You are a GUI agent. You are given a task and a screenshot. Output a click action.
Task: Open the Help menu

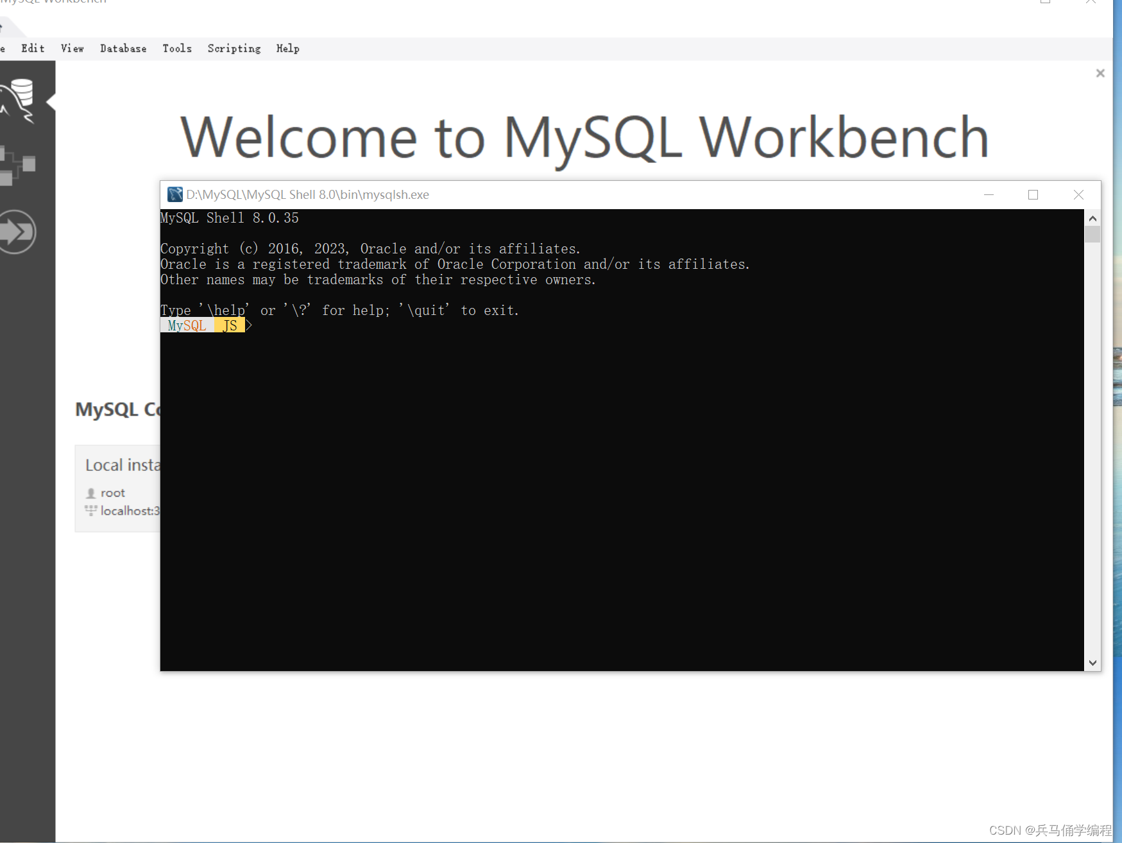[287, 49]
